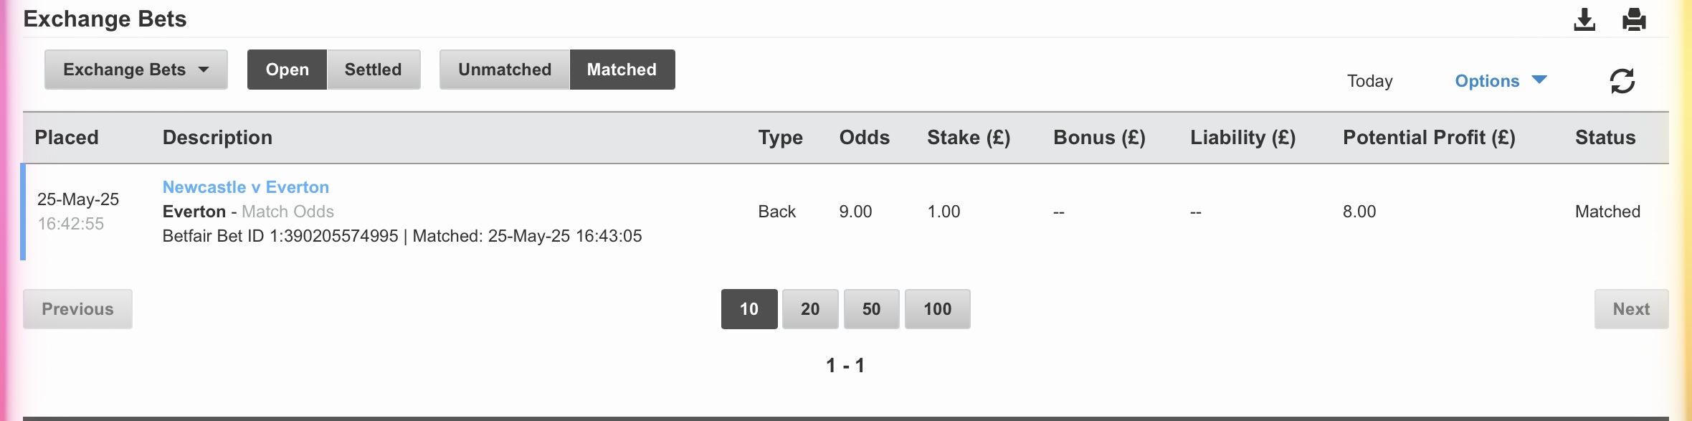
Task: Switch to Open bets
Action: pyautogui.click(x=287, y=70)
